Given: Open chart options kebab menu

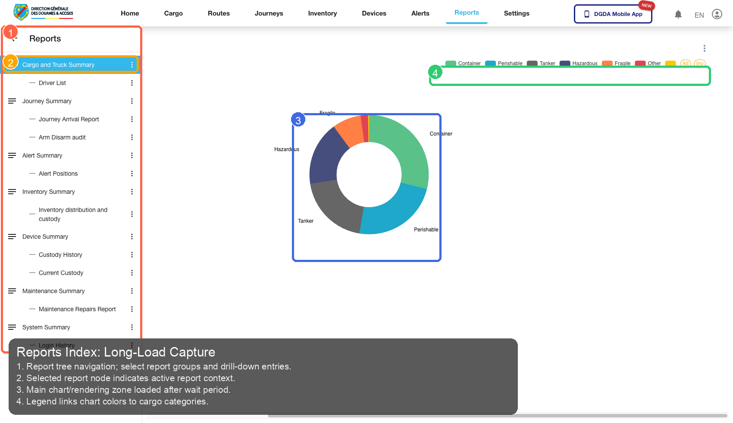Looking at the screenshot, I should point(704,48).
